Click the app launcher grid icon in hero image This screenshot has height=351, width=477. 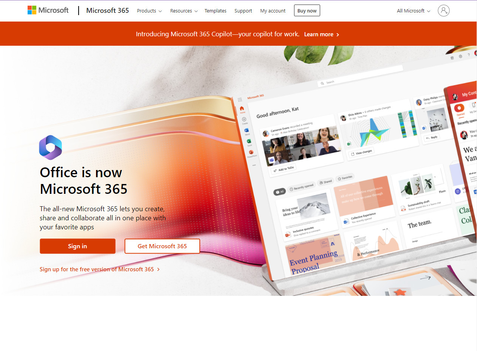[240, 100]
